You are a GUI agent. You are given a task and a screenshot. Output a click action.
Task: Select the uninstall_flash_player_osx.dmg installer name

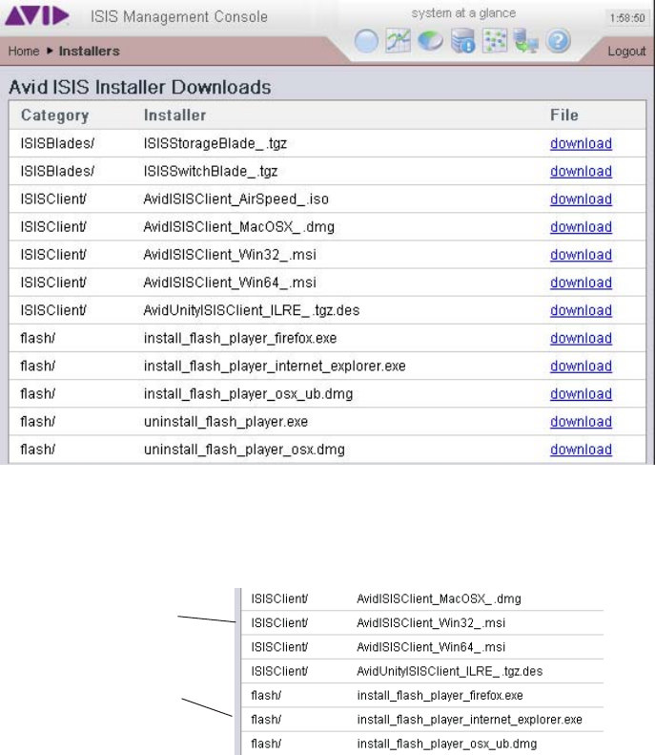[244, 450]
